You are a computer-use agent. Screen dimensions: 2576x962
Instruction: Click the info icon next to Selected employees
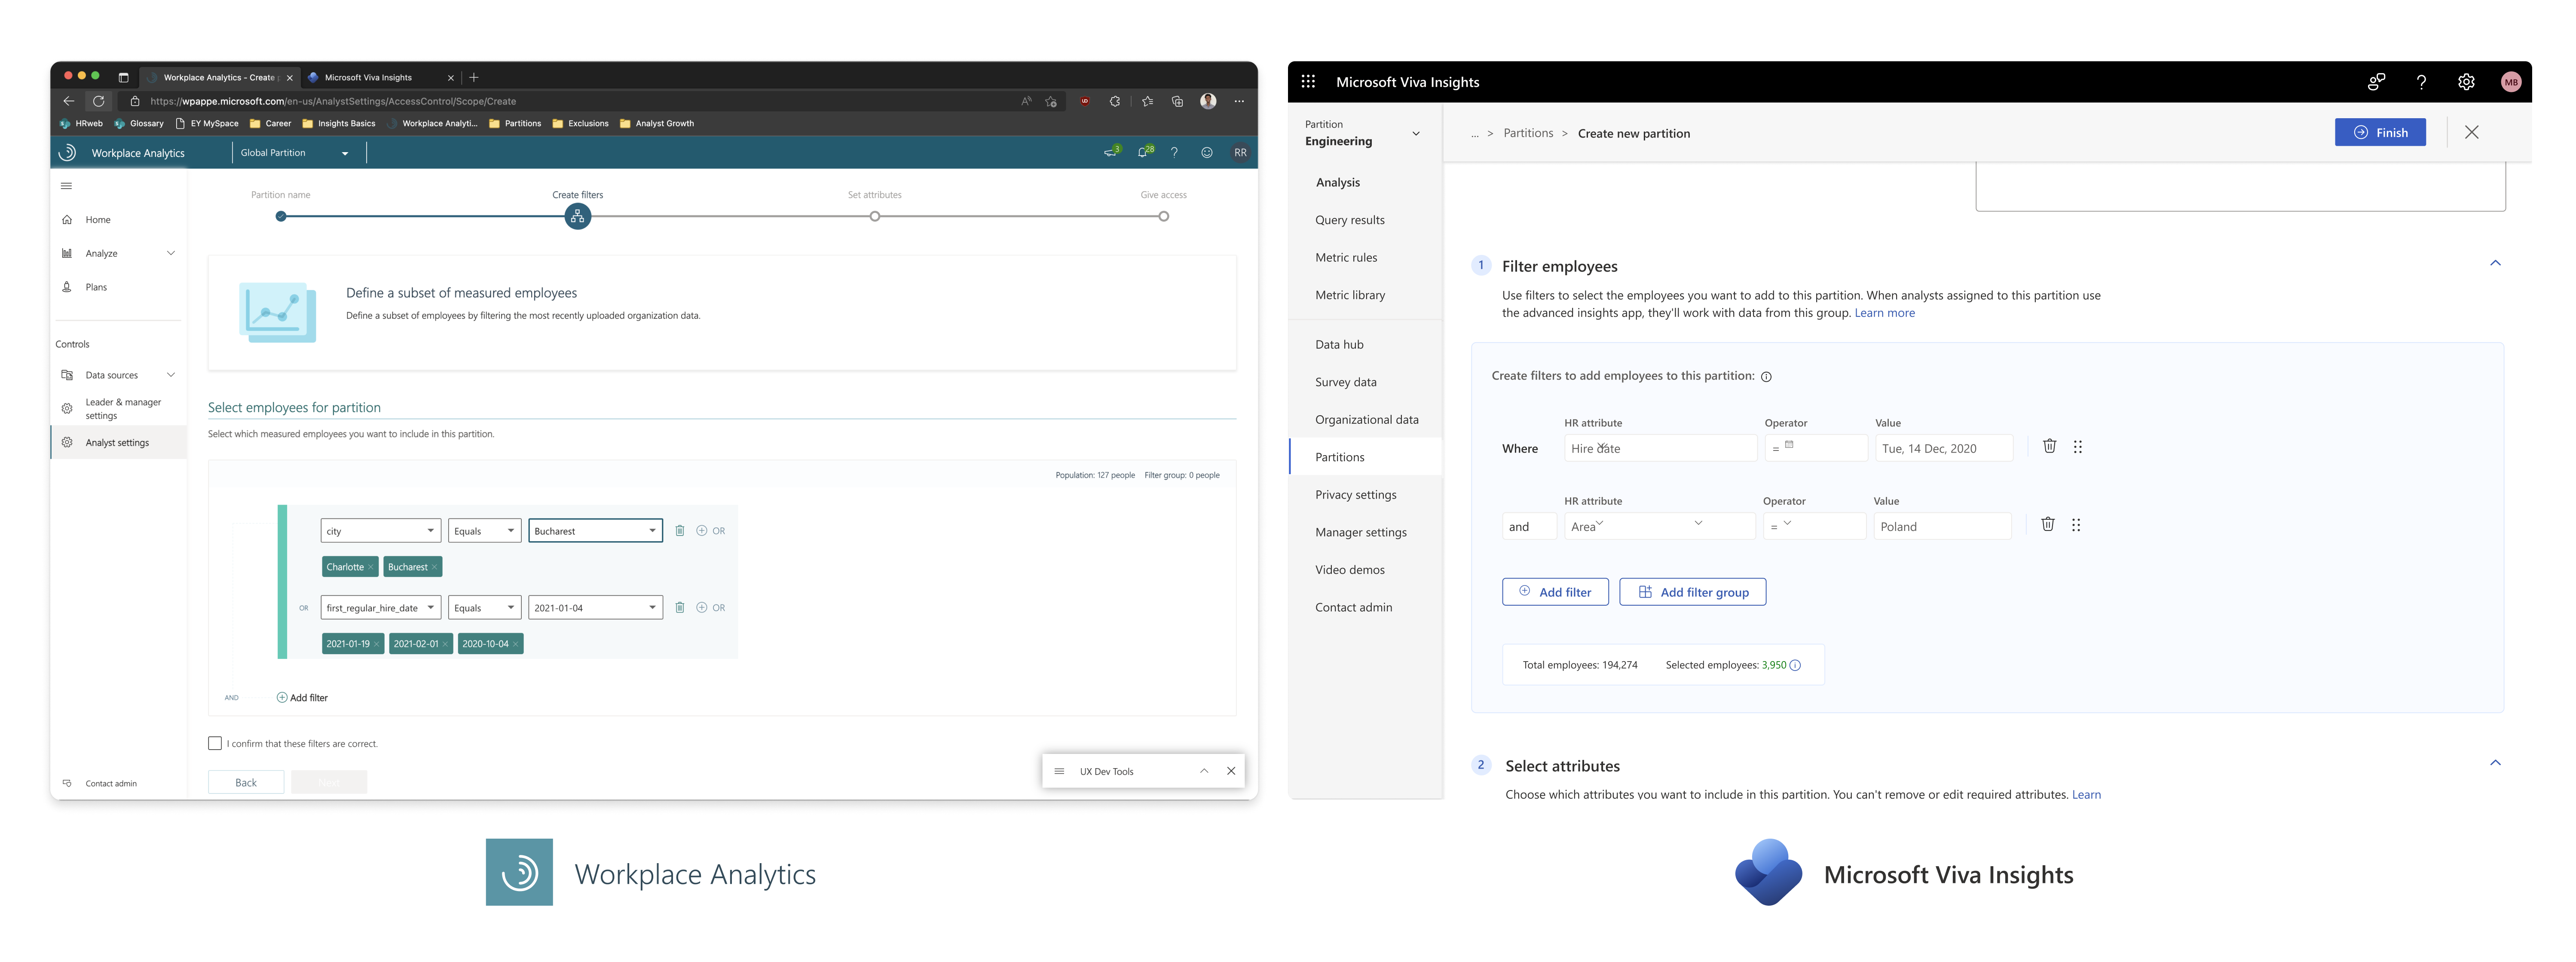[1795, 665]
